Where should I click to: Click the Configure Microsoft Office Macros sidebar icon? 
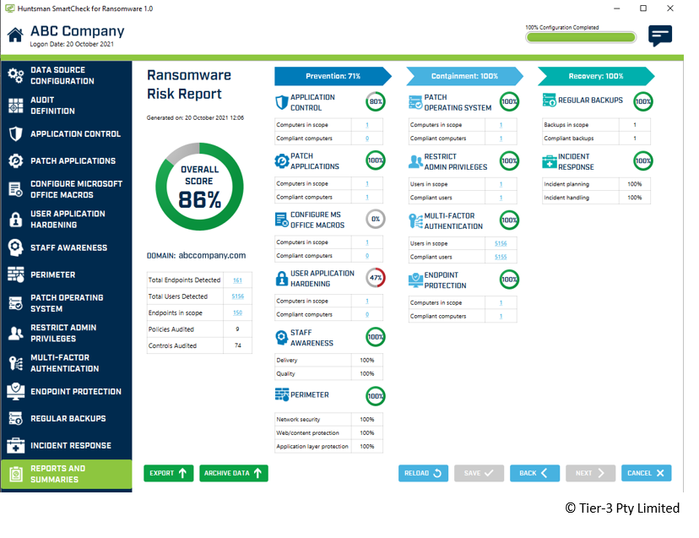point(15,189)
